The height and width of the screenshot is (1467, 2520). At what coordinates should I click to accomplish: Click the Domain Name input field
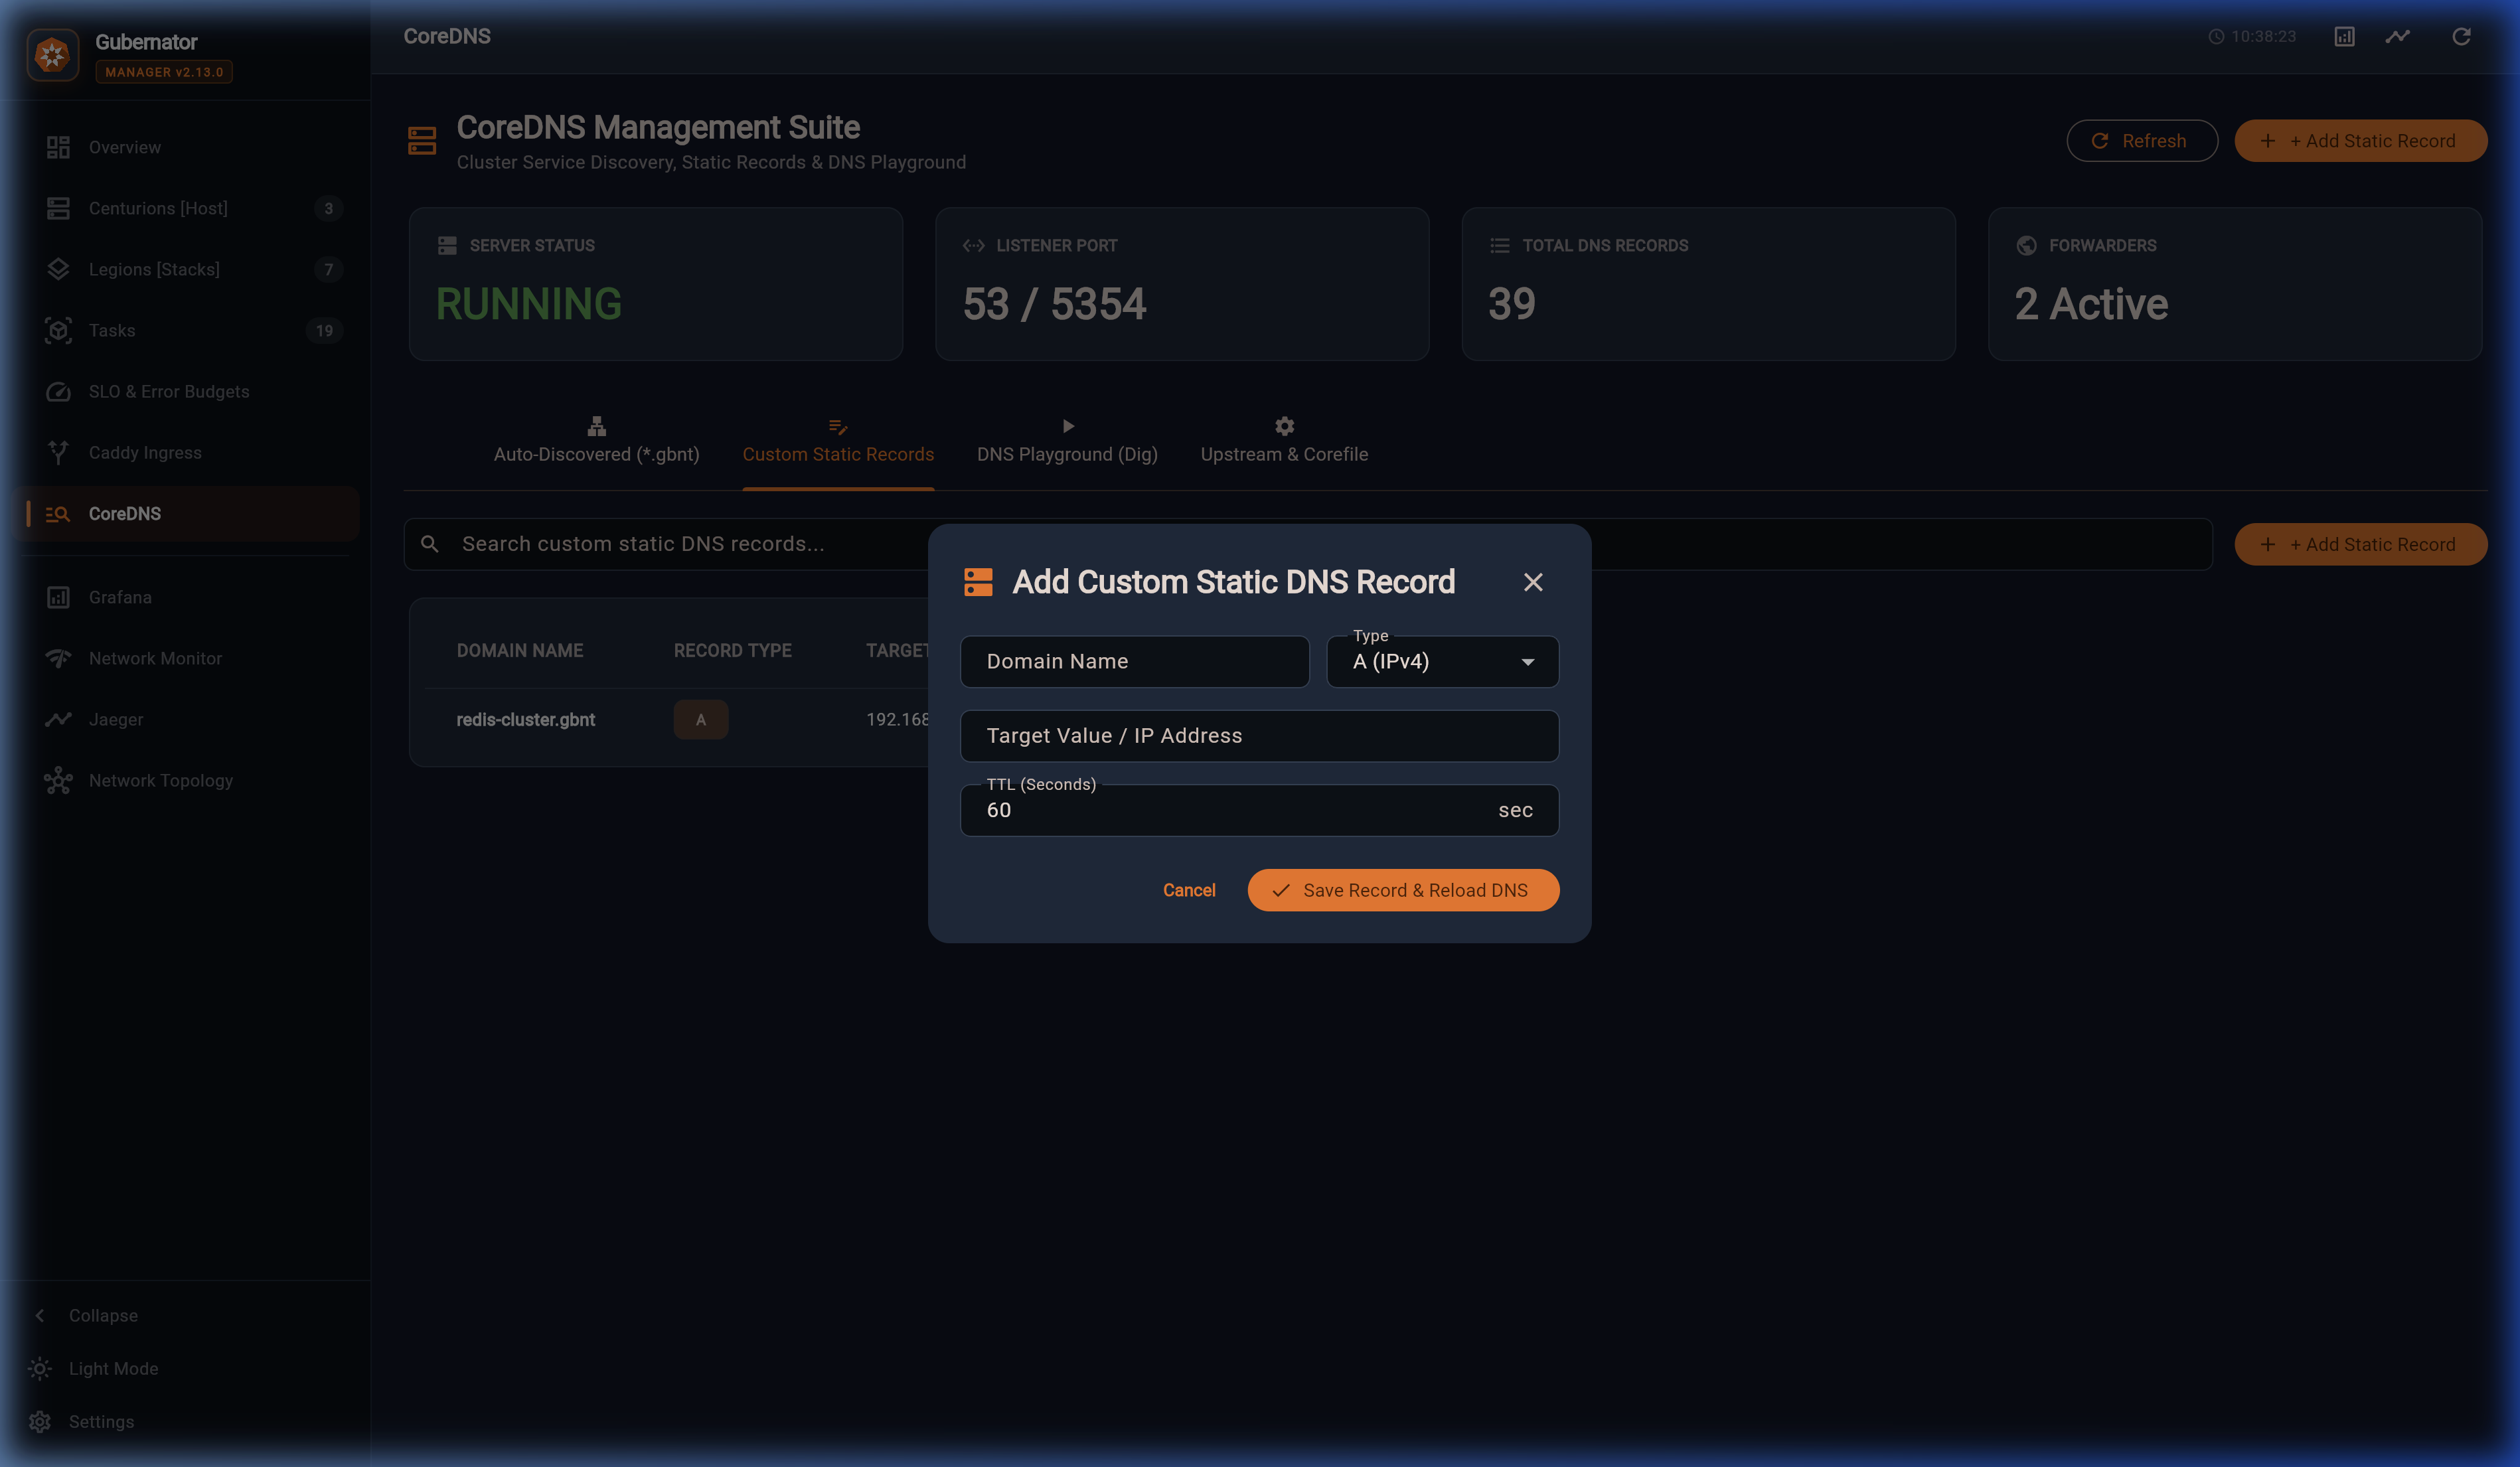pyautogui.click(x=1134, y=662)
